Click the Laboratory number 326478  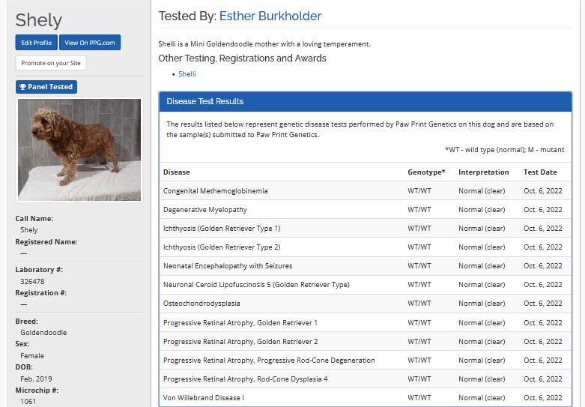(31, 281)
